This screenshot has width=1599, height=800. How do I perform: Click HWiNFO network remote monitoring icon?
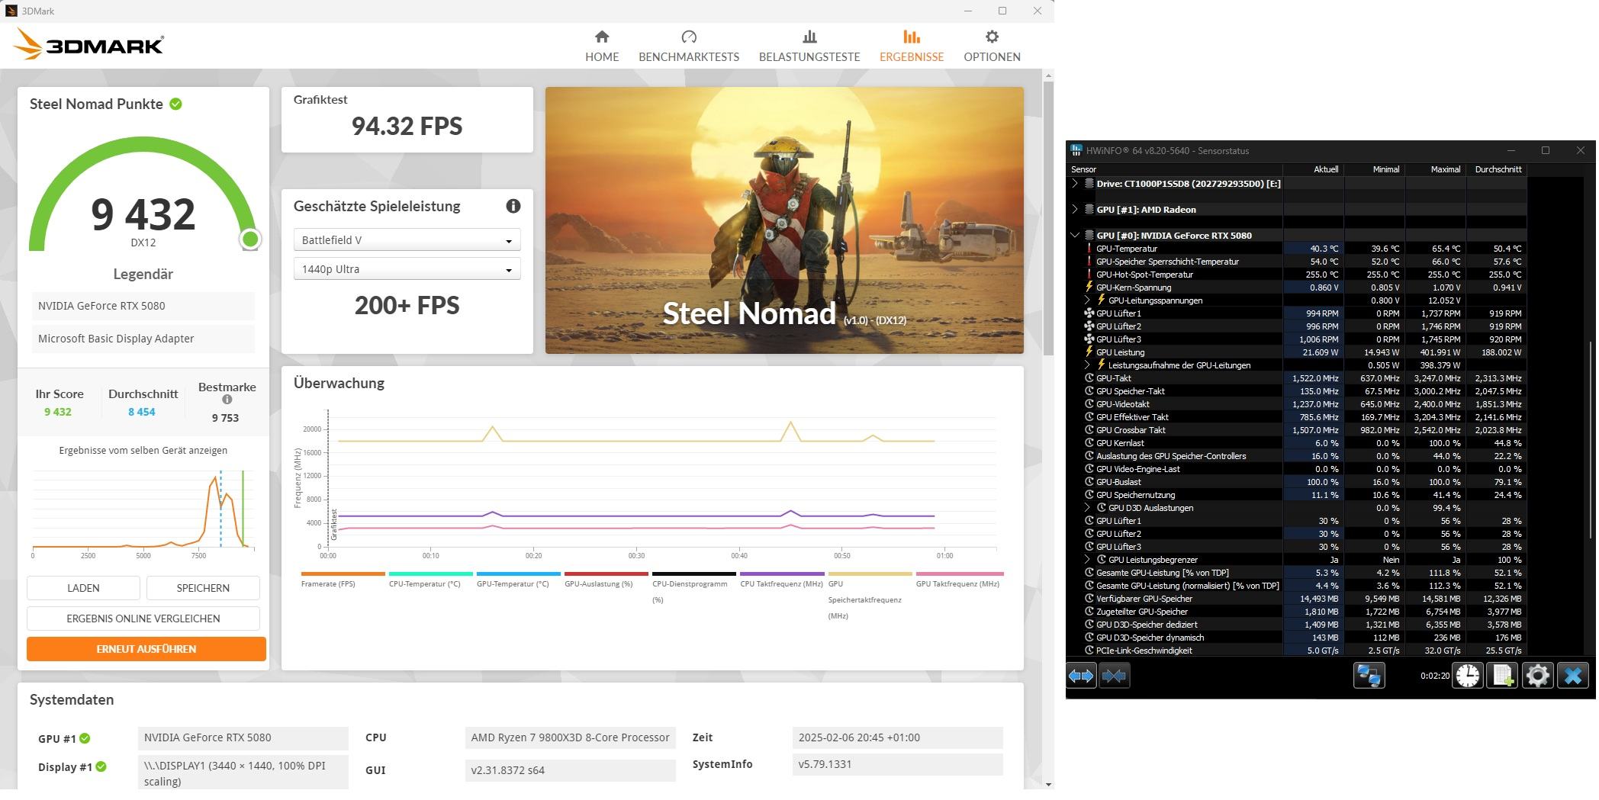(1369, 676)
